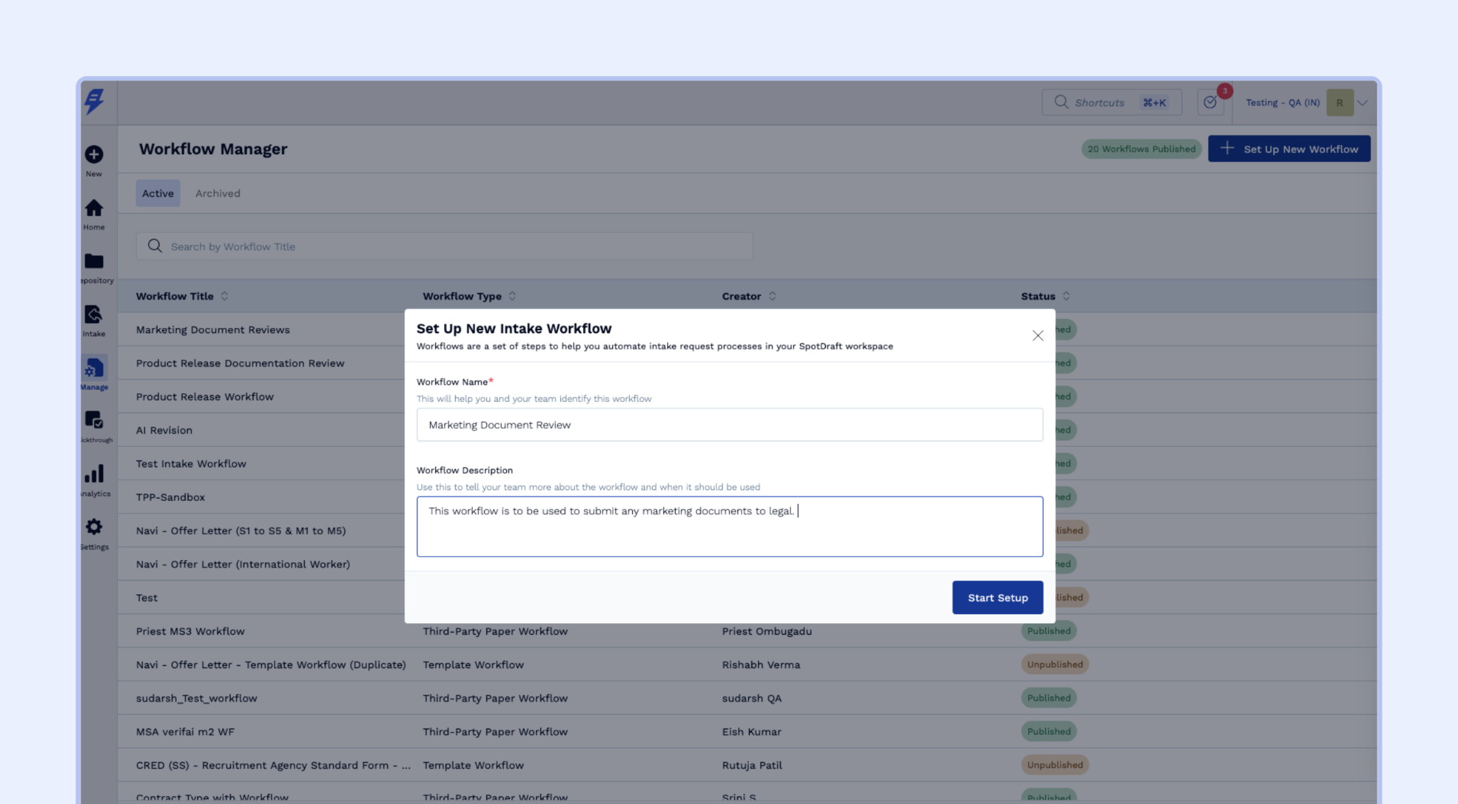Open the Repository folder icon
Viewport: 1458px width, 804px height.
click(x=94, y=262)
